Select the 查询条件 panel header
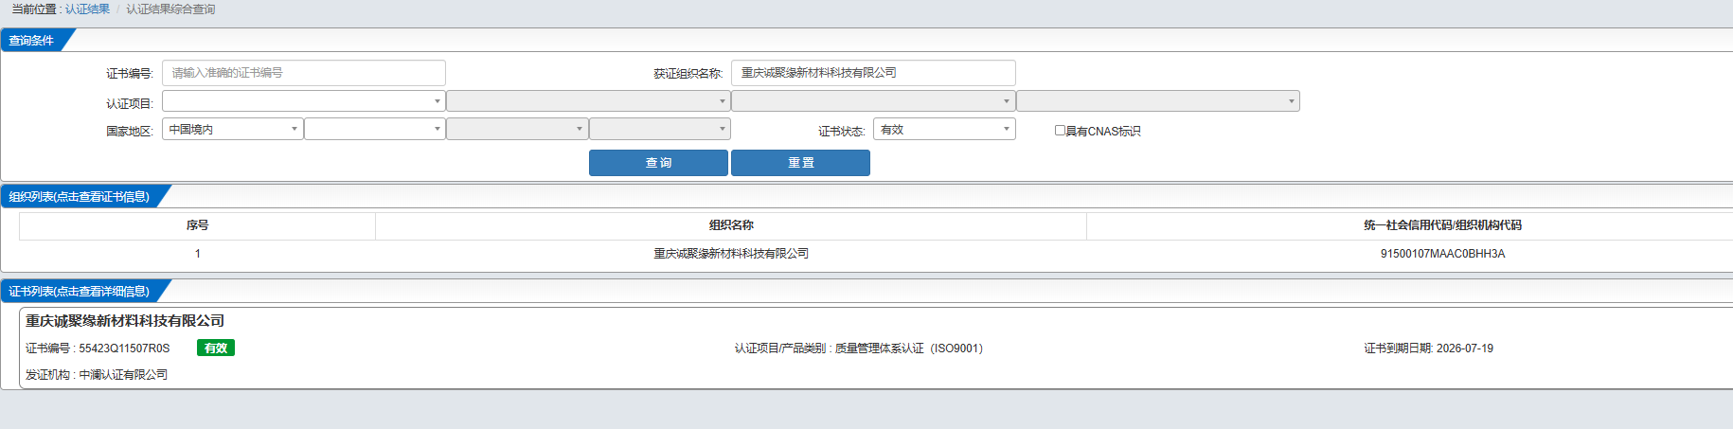 [31, 40]
